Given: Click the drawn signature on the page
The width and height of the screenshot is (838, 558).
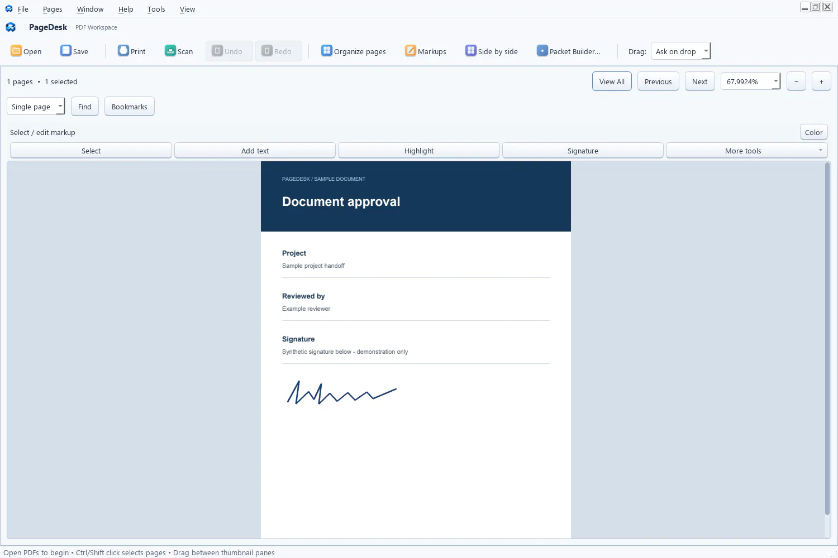Looking at the screenshot, I should click(341, 392).
